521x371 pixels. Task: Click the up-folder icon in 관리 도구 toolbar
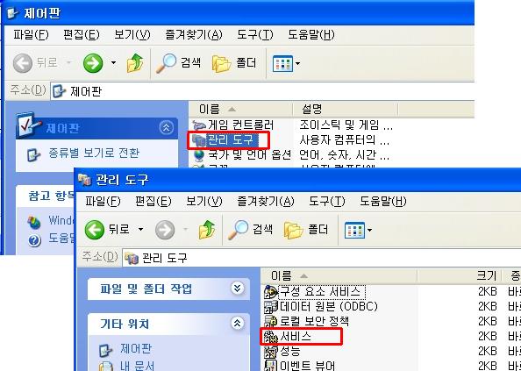point(207,230)
